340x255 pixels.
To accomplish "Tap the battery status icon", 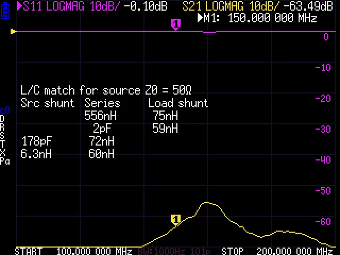I will tap(5, 11).
